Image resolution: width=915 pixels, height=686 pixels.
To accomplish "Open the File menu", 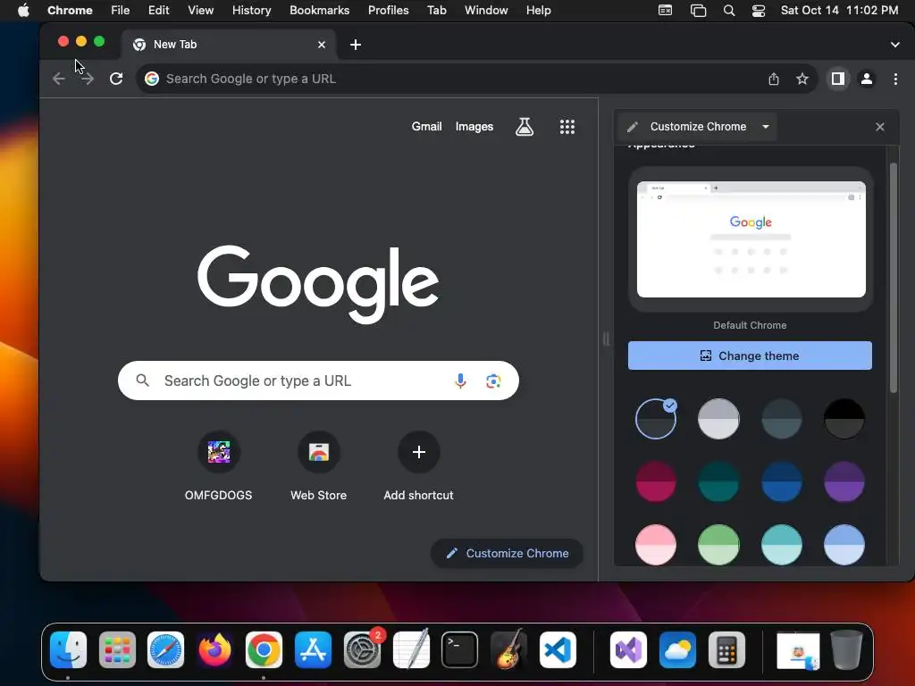I will [121, 11].
